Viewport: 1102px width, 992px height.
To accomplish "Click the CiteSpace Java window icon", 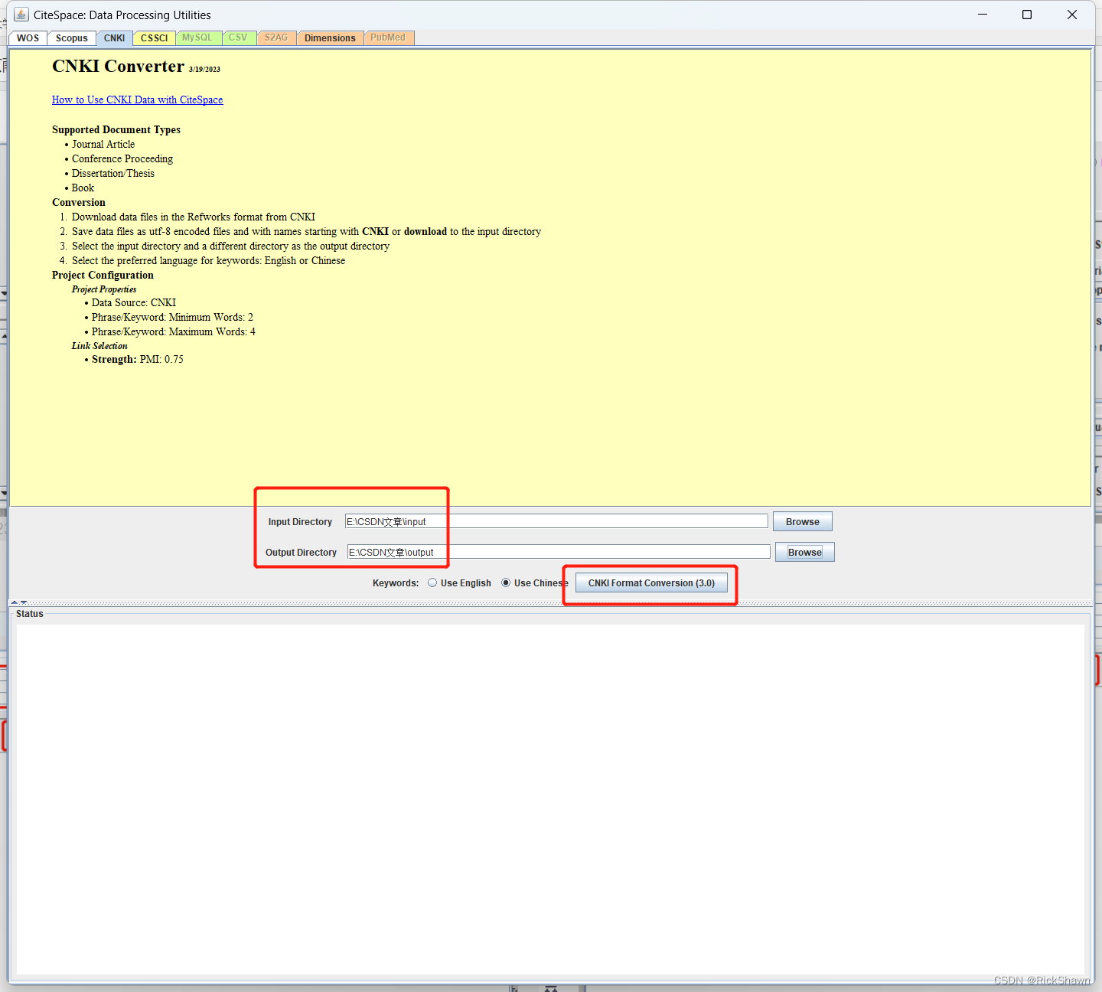I will (x=21, y=15).
